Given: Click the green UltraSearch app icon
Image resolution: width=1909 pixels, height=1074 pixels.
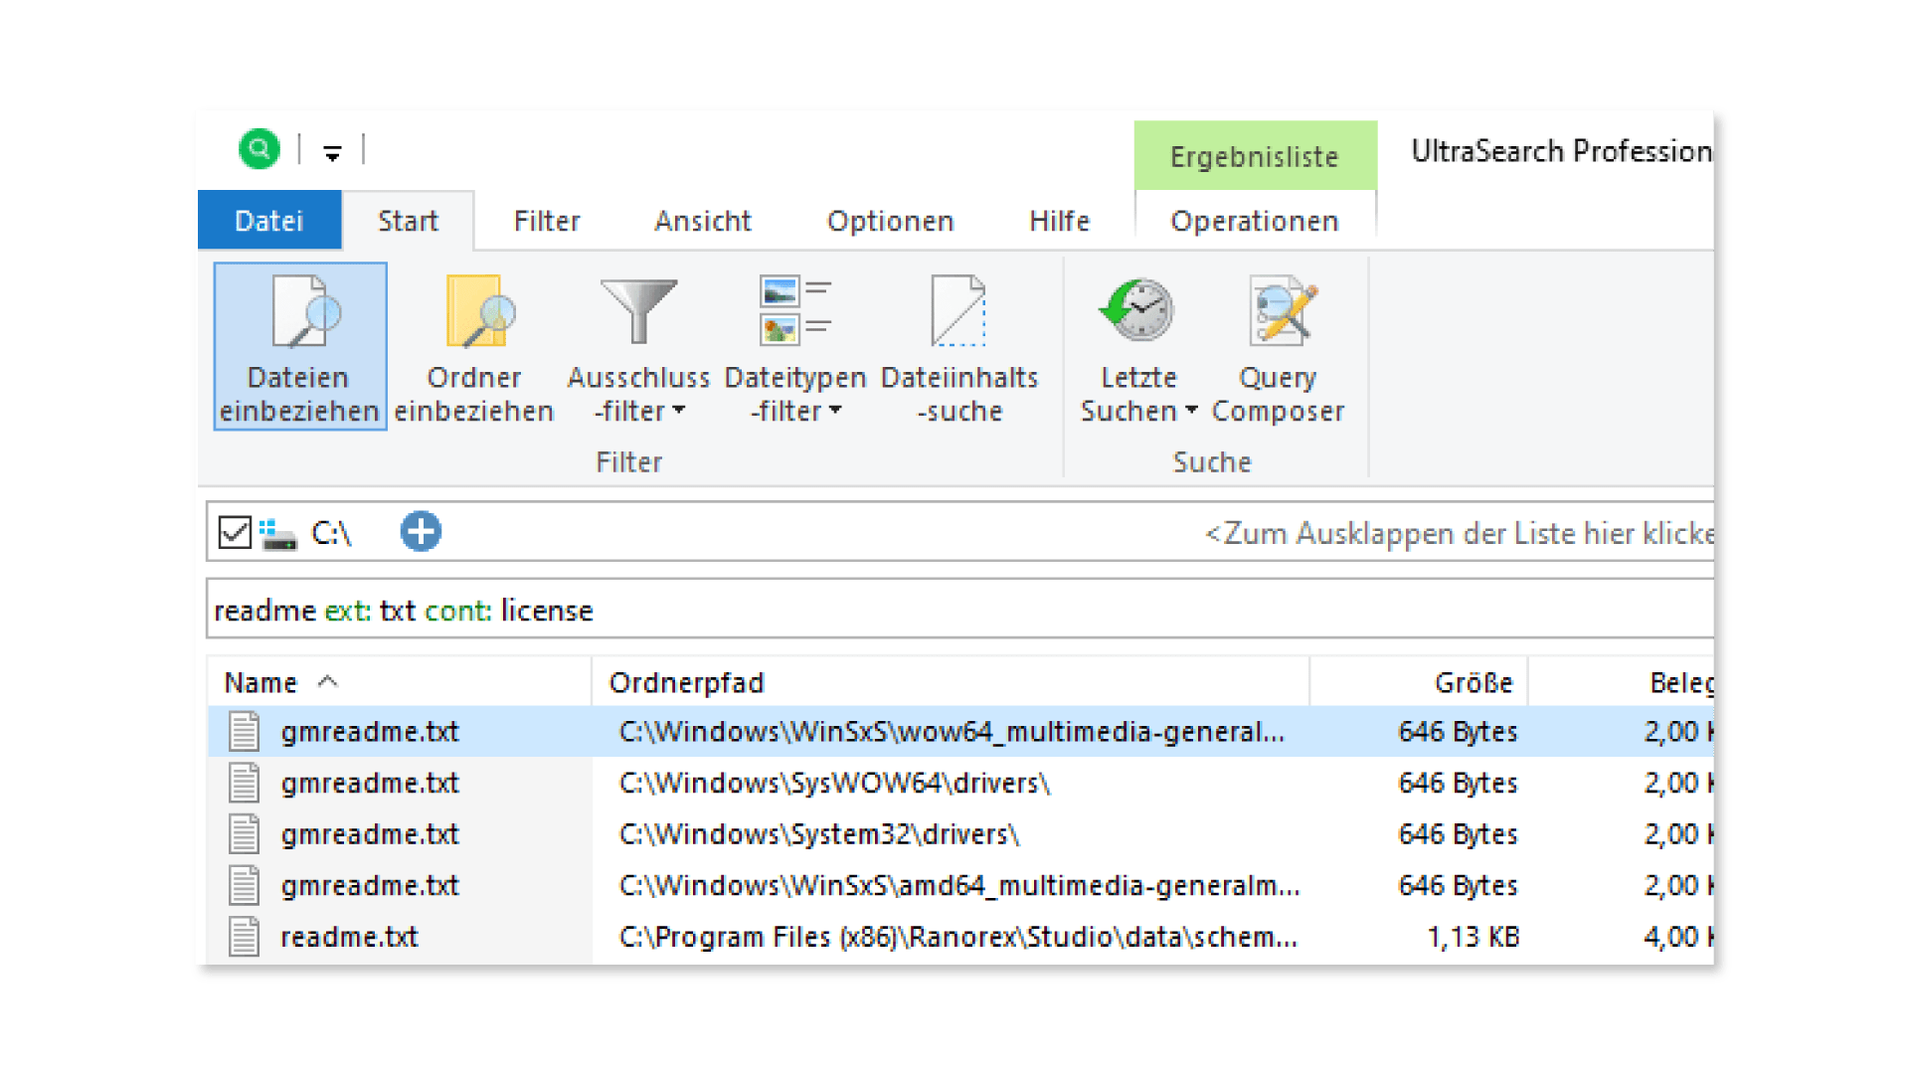Looking at the screenshot, I should point(260,149).
